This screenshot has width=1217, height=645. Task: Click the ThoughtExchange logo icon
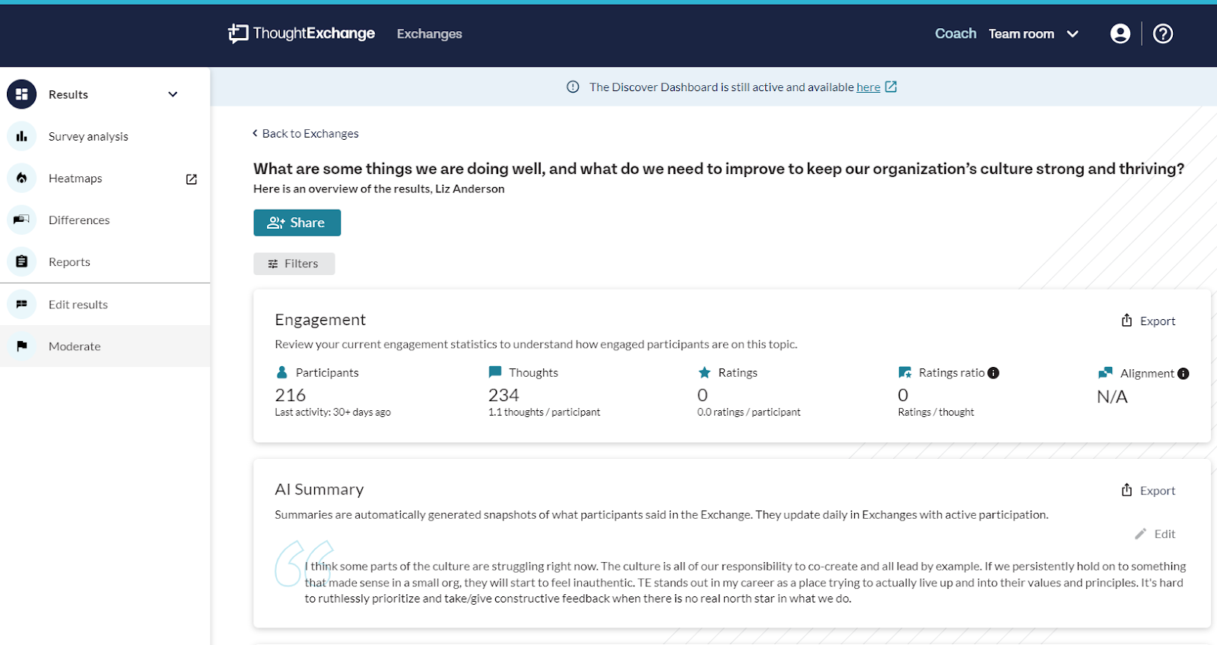pyautogui.click(x=238, y=33)
